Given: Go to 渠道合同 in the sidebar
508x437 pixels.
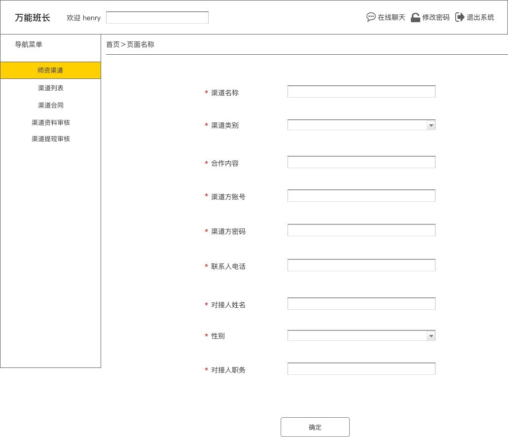Looking at the screenshot, I should [x=50, y=105].
